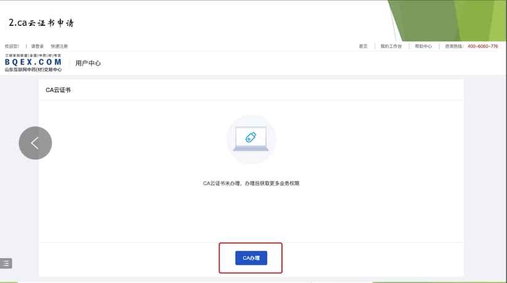Click the 用户中心 heading beside the logo
This screenshot has width=507, height=283.
[88, 63]
